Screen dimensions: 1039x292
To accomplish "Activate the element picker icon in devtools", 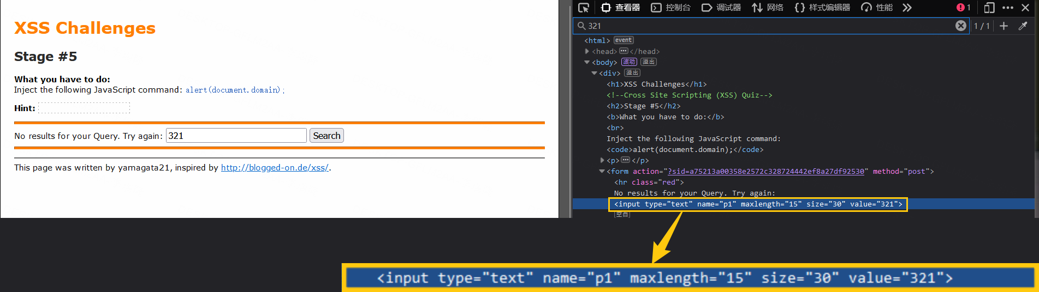I will click(x=584, y=8).
